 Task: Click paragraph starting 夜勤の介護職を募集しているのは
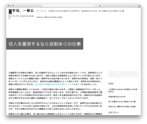point(55,94)
